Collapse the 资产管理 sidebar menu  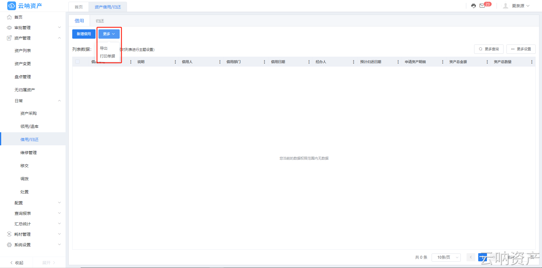point(59,38)
